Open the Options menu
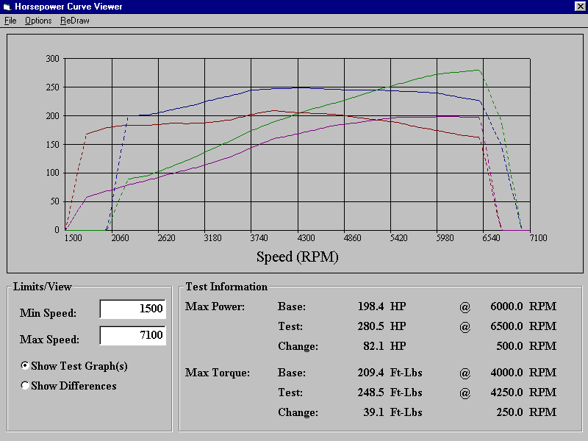Image resolution: width=588 pixels, height=441 pixels. (38, 21)
